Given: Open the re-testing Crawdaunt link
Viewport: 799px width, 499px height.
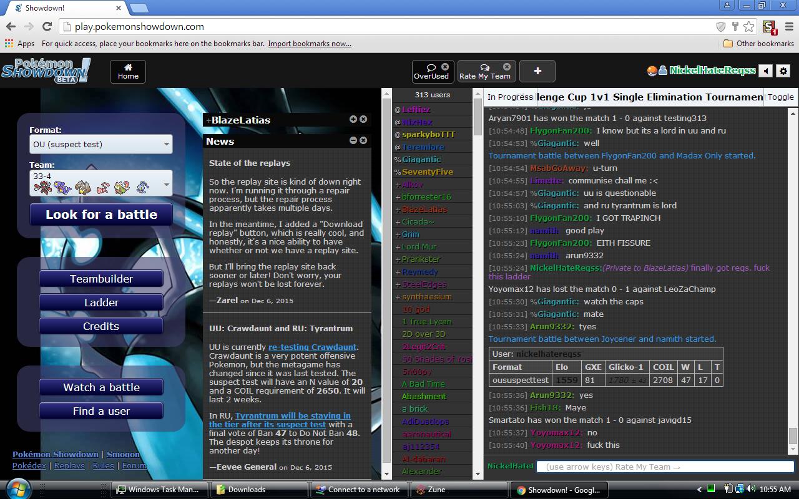Looking at the screenshot, I should coord(312,347).
